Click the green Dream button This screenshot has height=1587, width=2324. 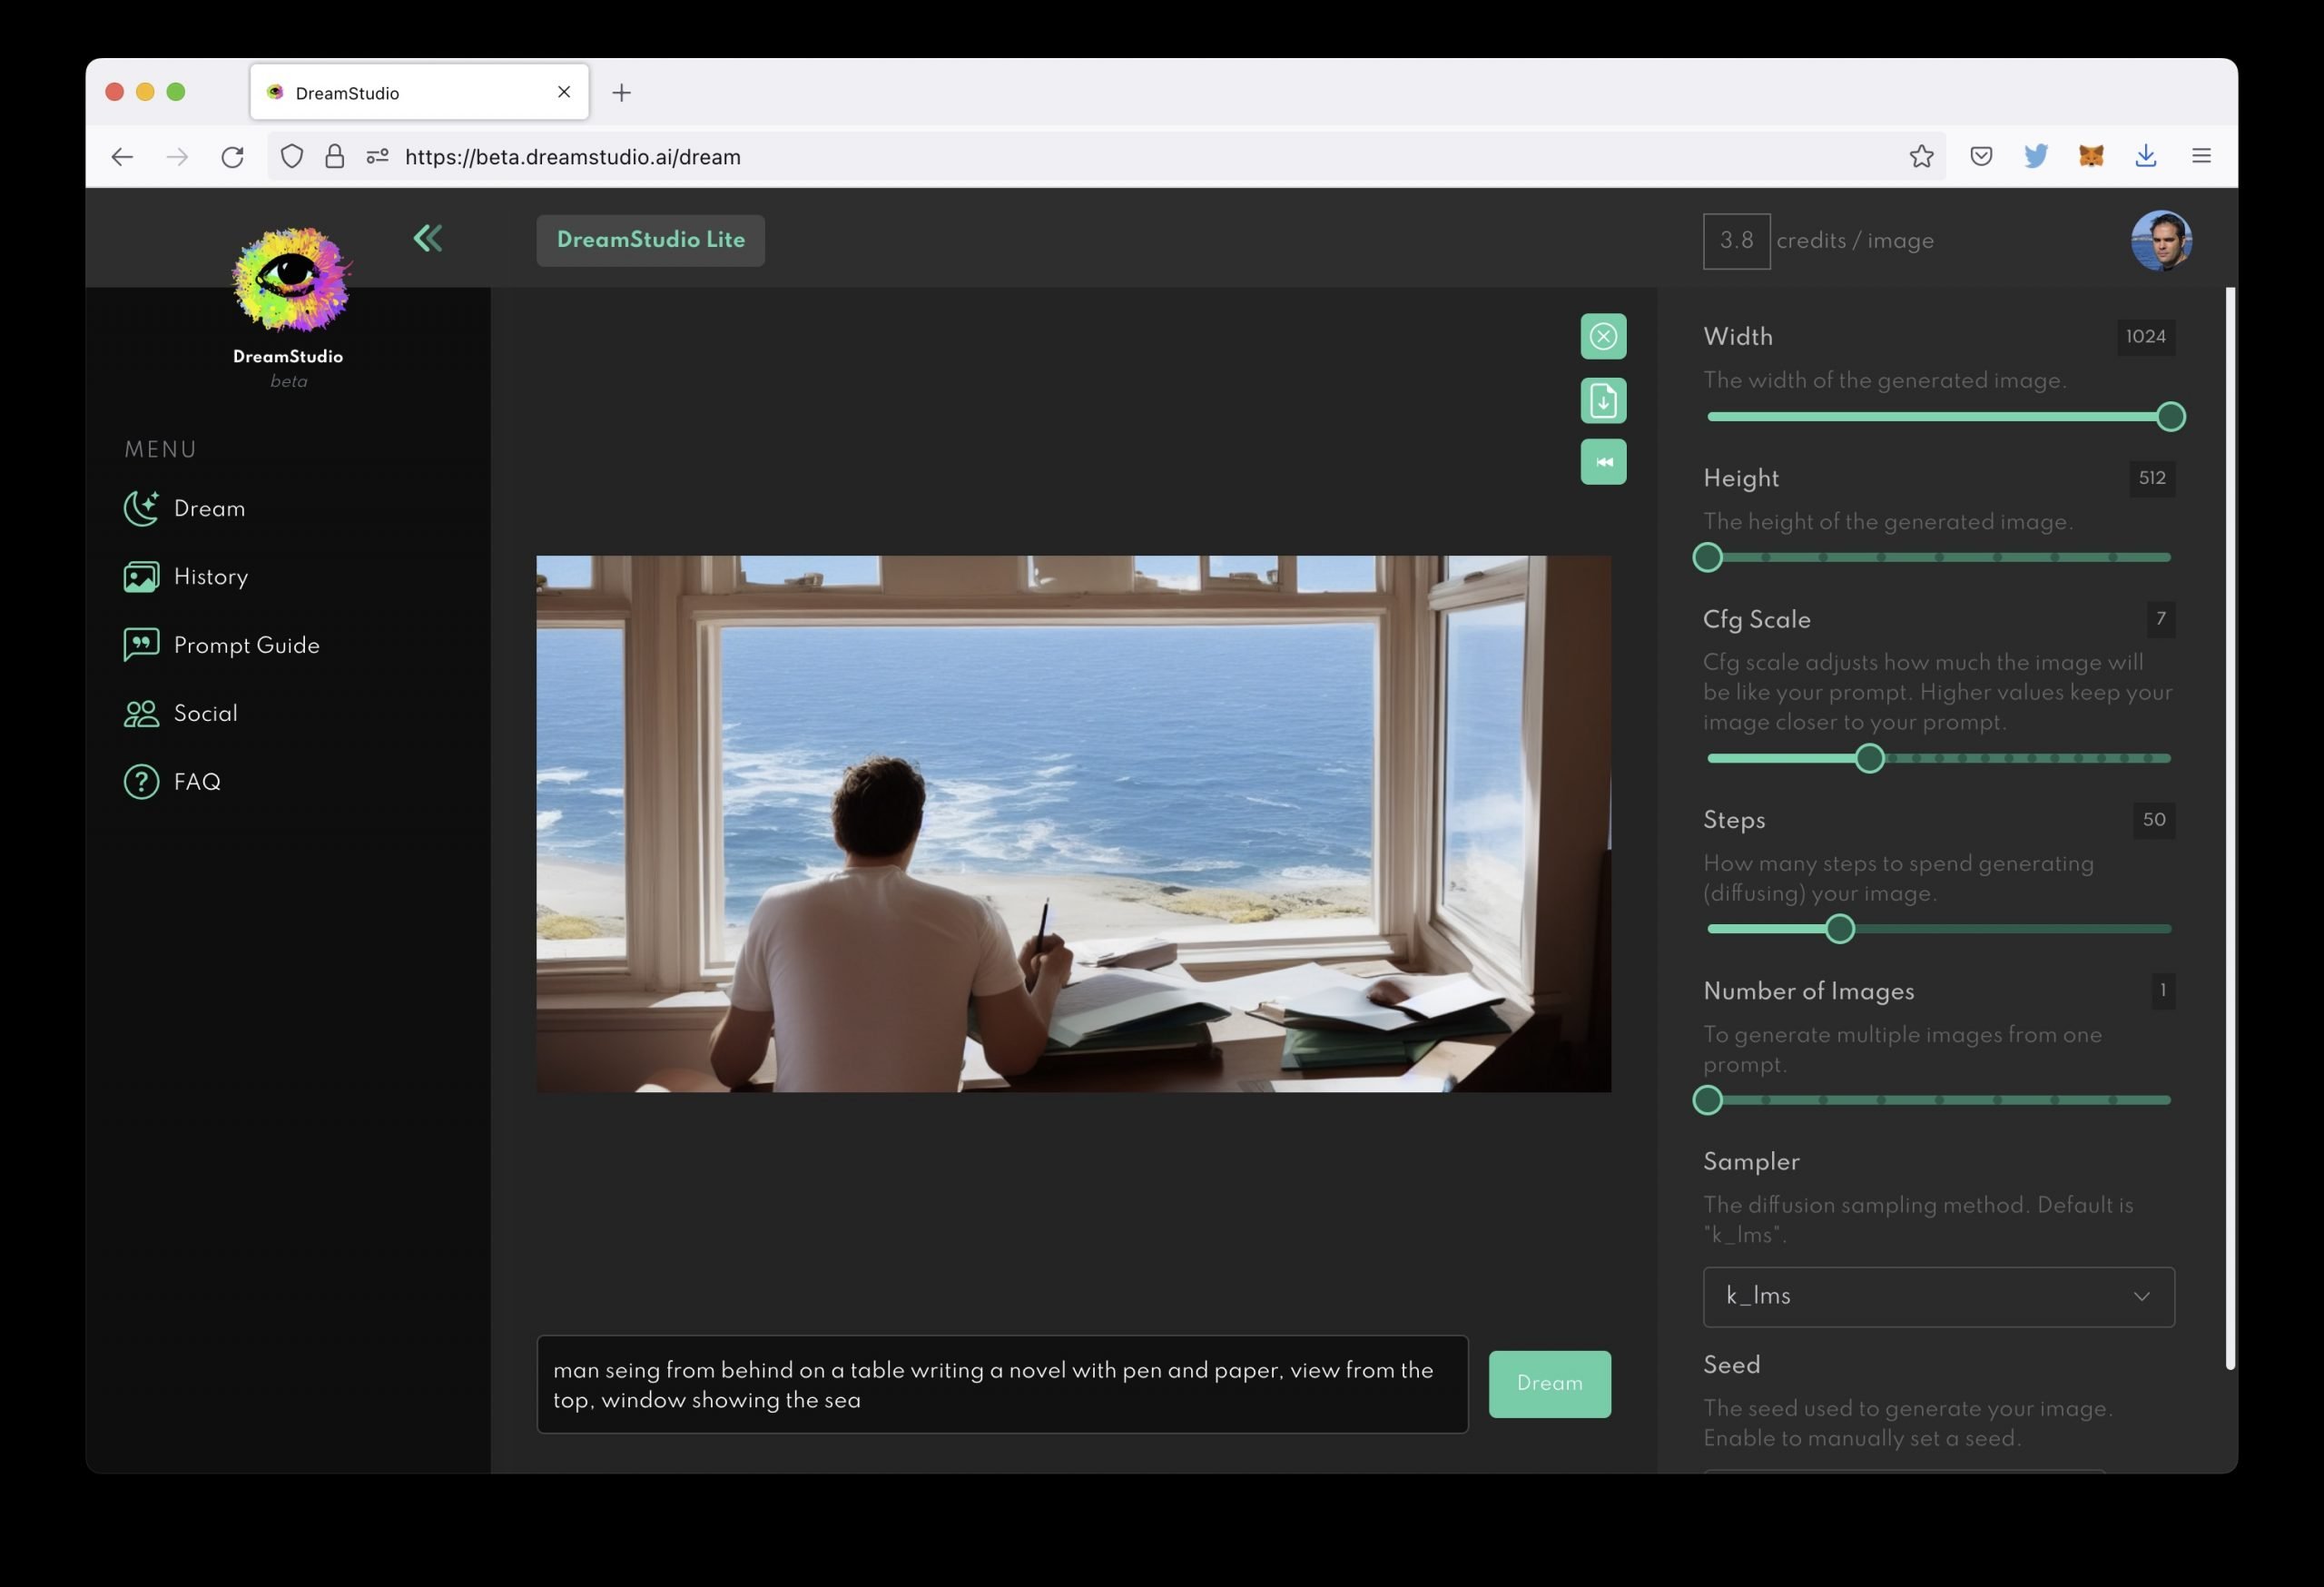(x=1548, y=1383)
